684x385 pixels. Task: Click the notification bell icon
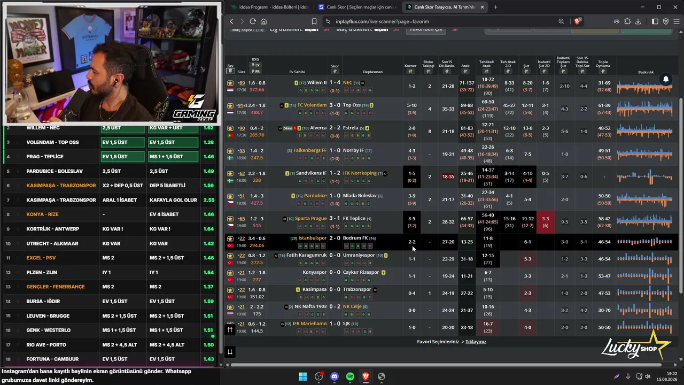point(666,79)
